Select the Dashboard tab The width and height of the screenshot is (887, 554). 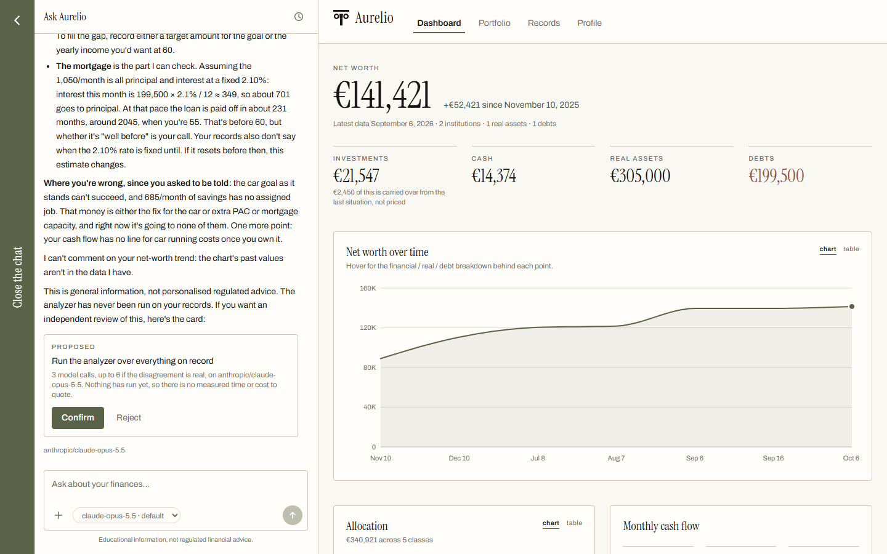[439, 23]
